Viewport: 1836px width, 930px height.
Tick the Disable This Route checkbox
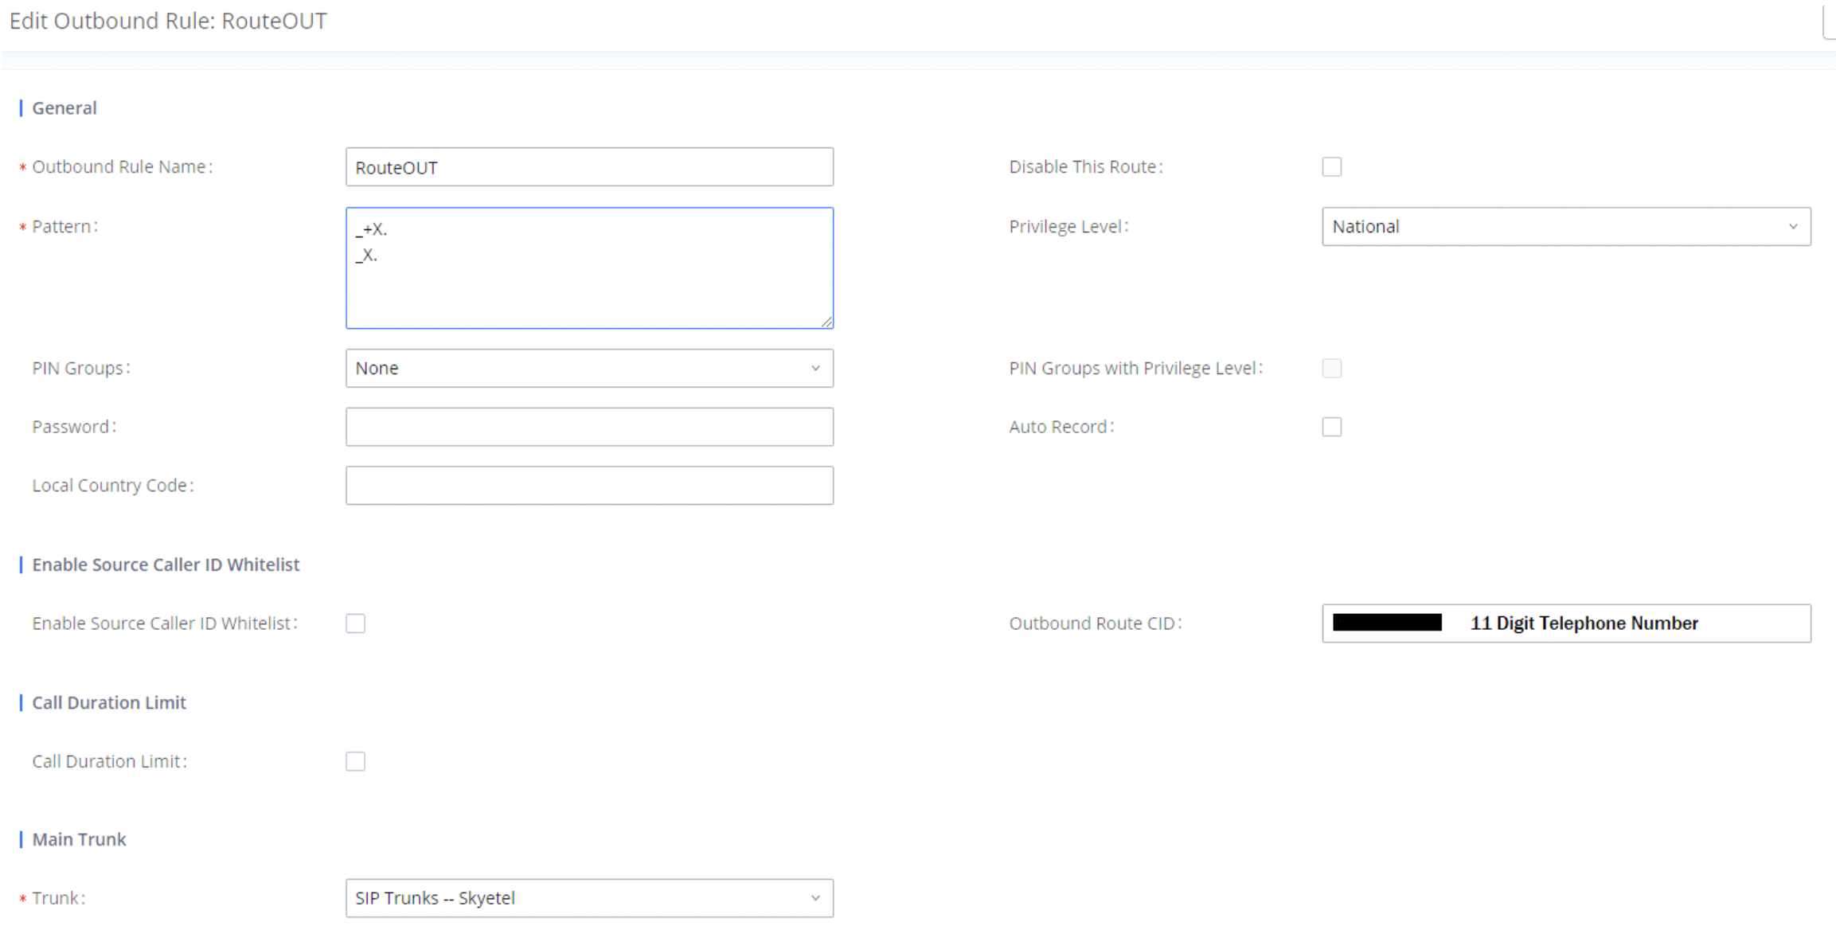[1331, 166]
